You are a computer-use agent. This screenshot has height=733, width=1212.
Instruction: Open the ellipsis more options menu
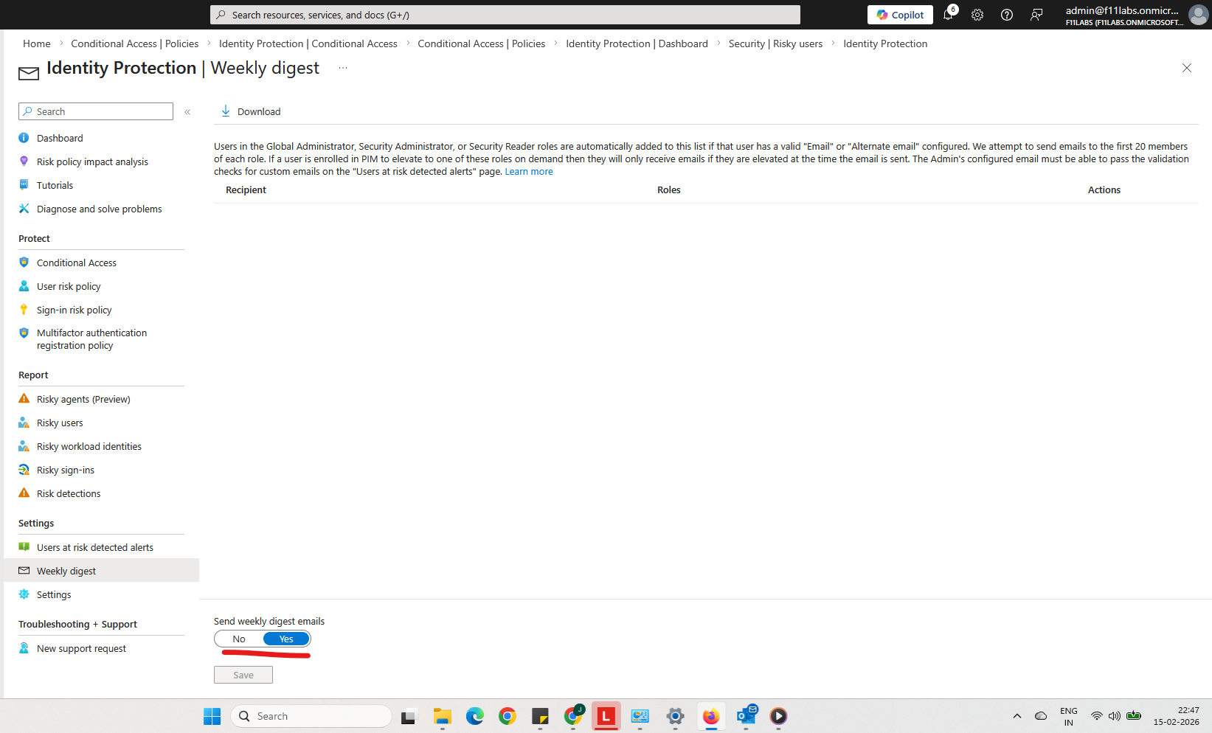[x=343, y=68]
